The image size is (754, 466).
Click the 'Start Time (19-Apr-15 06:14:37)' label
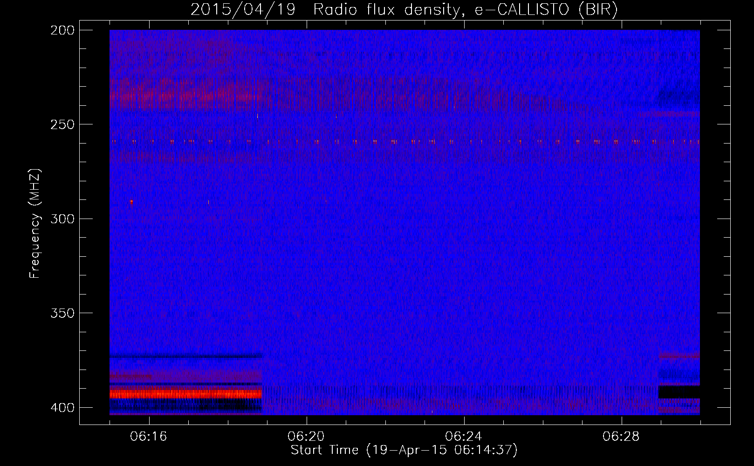pyautogui.click(x=404, y=450)
